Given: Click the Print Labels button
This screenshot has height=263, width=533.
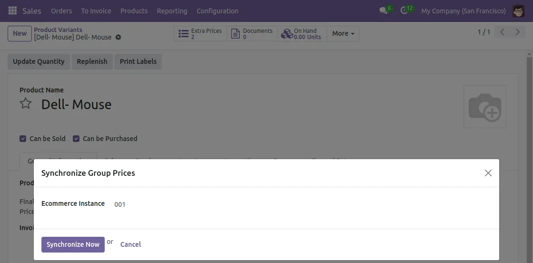Looking at the screenshot, I should [138, 61].
